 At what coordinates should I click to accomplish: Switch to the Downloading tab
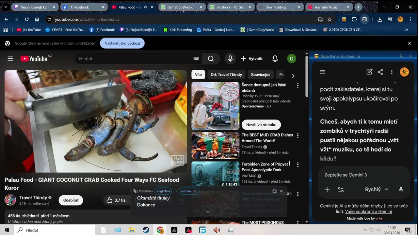[280, 7]
